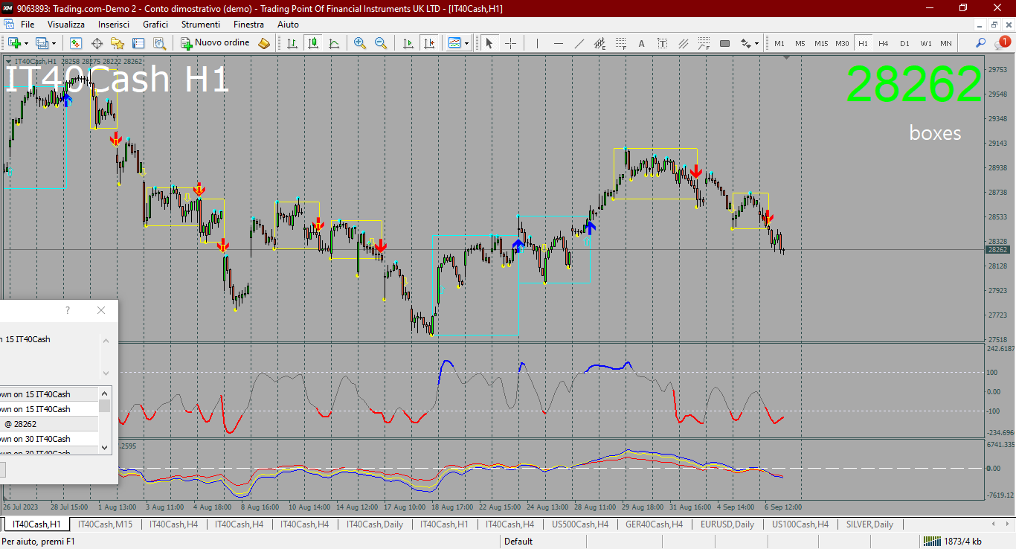Select the cursor pointer tool
This screenshot has height=549, width=1016.
point(489,43)
